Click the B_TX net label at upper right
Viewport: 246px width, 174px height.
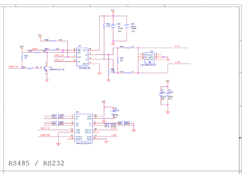click(x=177, y=46)
